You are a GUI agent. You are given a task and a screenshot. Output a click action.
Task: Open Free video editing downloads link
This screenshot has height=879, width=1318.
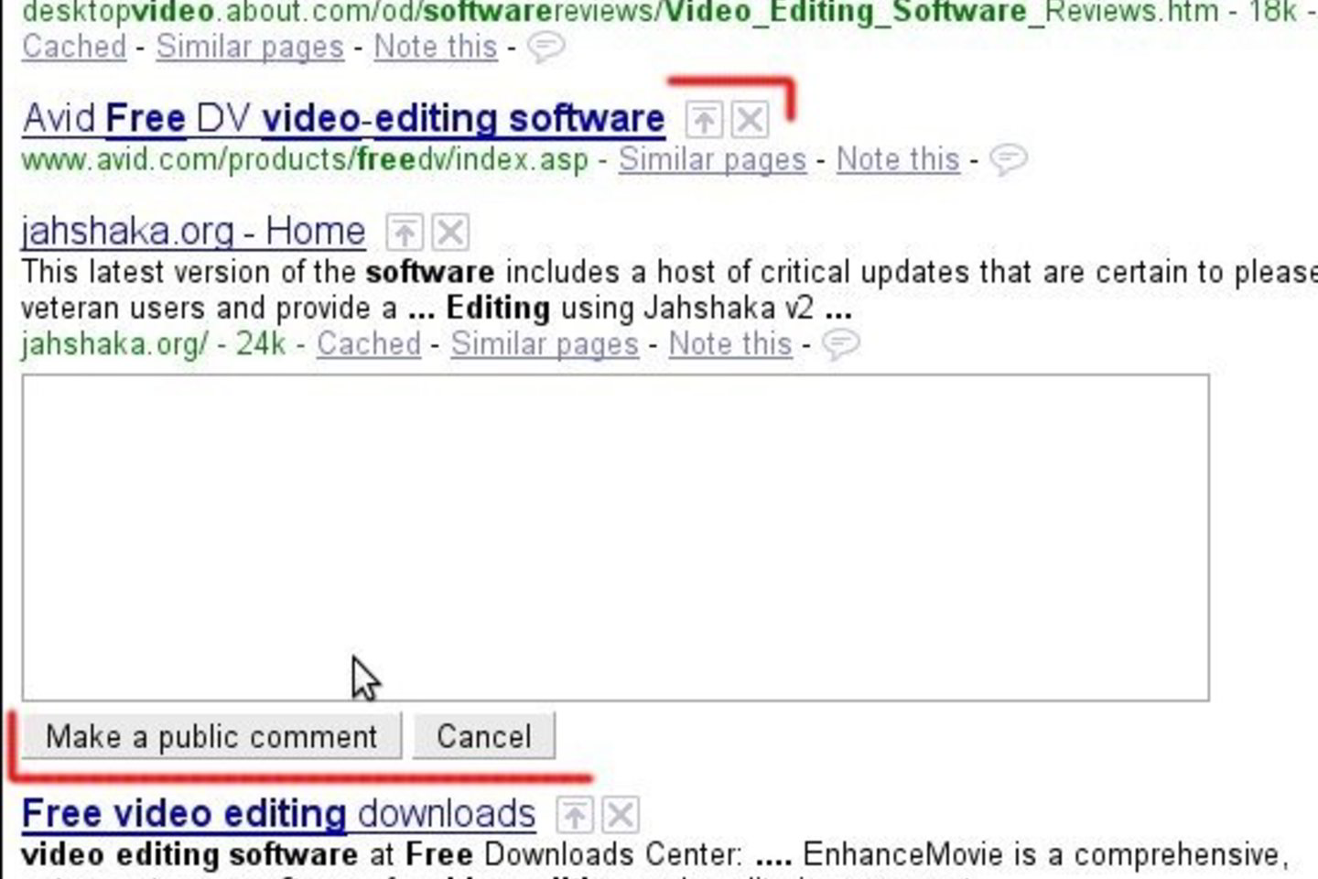278,814
